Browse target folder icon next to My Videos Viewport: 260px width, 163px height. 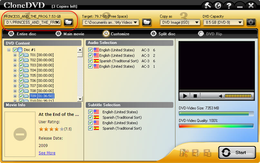click(x=147, y=22)
